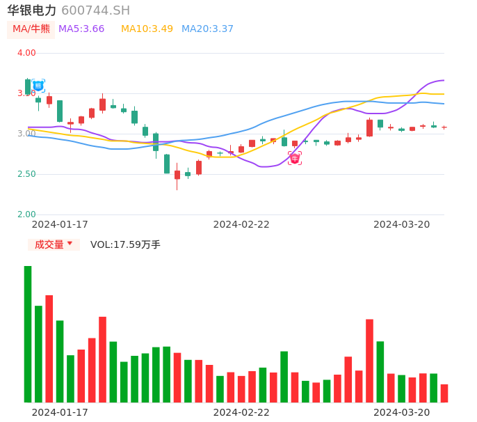The height and width of the screenshot is (422, 477).
Task: Click the tallest green volume bar
Action: 28,334
